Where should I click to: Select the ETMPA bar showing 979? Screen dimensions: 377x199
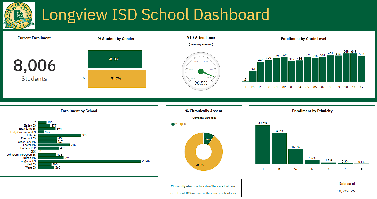(x=60, y=135)
